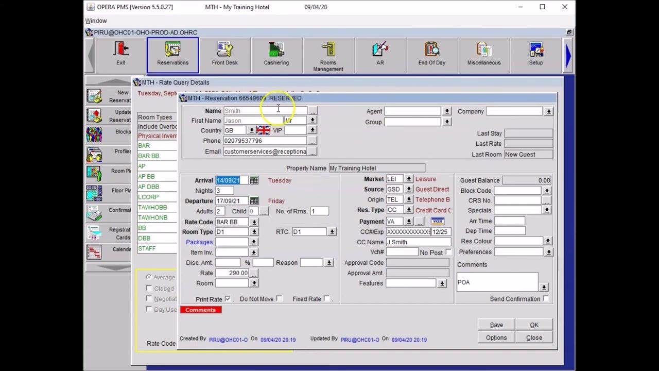Screen dimensions: 659x371
Task: Open Rooms Management from the toolbar
Action: click(x=328, y=55)
